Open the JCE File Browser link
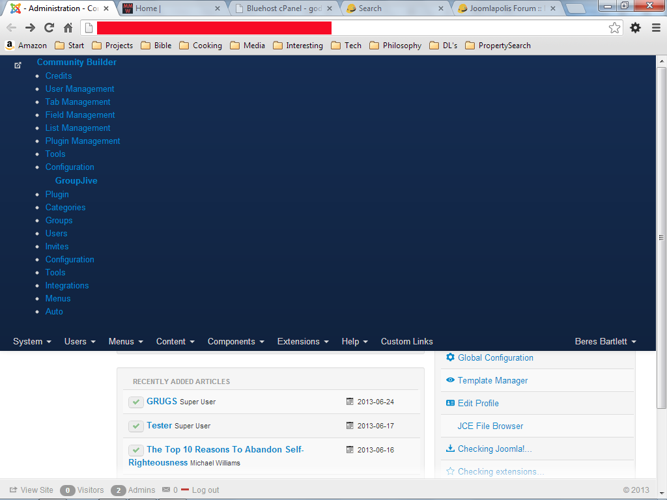This screenshot has width=667, height=500. point(490,426)
